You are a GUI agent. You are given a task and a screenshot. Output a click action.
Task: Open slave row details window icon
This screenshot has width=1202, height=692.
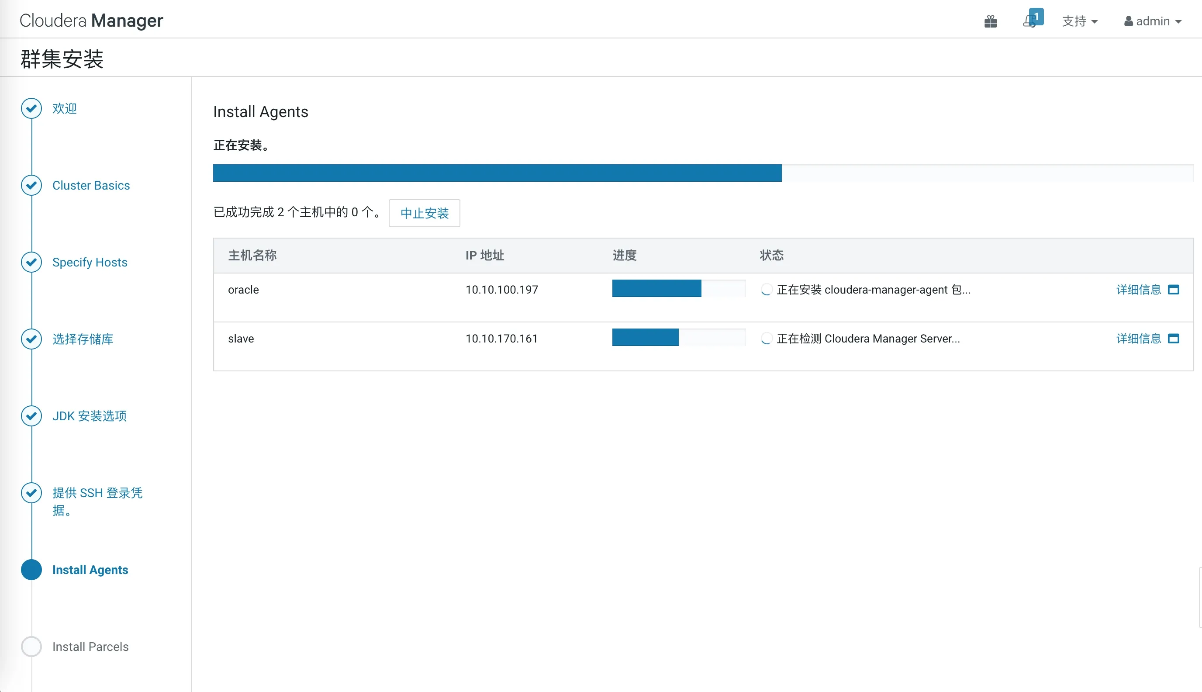(1174, 339)
